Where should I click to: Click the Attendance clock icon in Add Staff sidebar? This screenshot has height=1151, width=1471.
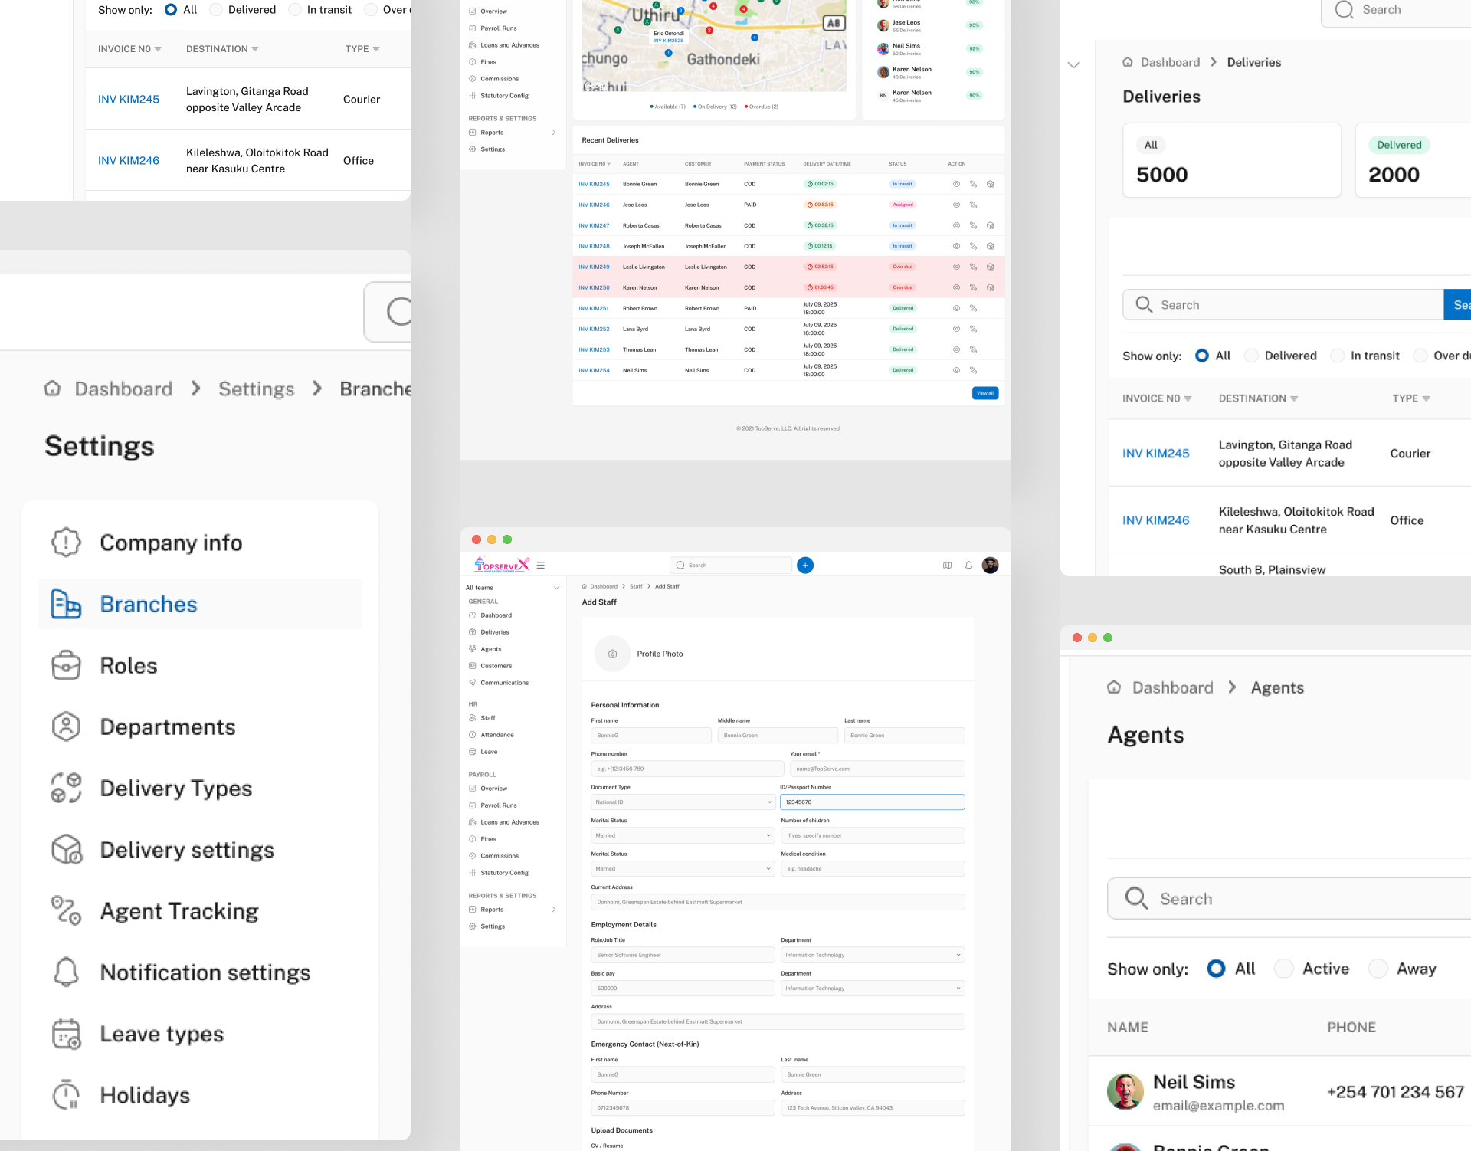(x=473, y=735)
